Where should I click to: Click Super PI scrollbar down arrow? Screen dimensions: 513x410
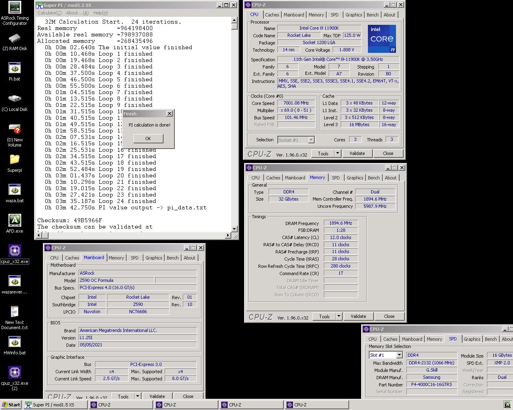point(234,229)
